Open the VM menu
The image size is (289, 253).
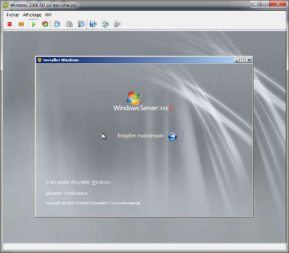[48, 15]
